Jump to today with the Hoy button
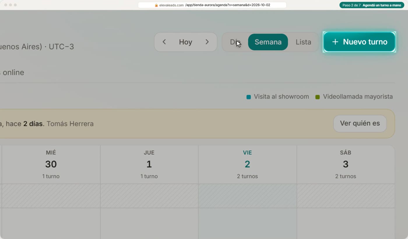 (185, 42)
